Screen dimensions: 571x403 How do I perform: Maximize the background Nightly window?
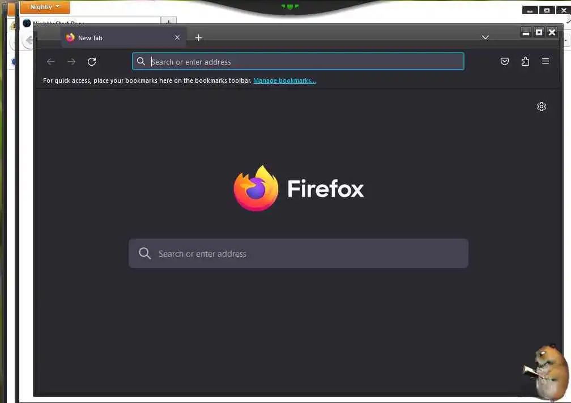pos(547,10)
